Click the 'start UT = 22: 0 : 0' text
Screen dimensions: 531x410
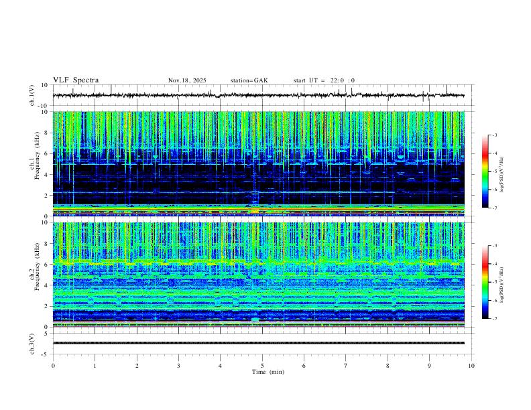tap(324, 80)
